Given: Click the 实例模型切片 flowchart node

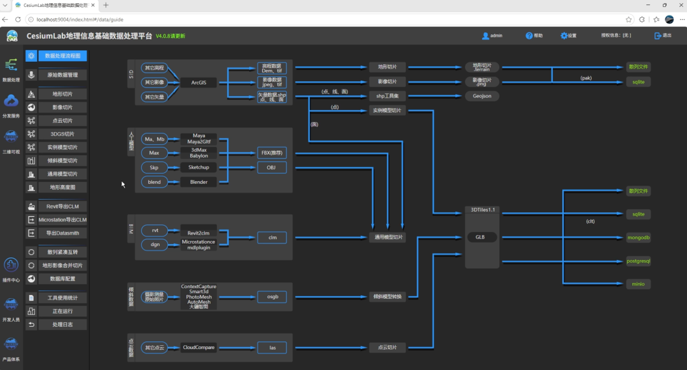Looking at the screenshot, I should (x=387, y=111).
